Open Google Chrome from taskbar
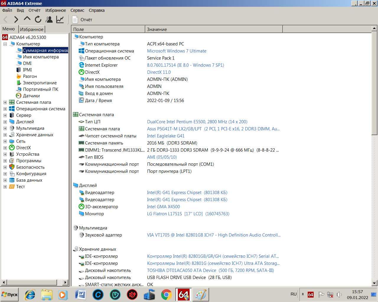The image size is (378, 302). point(166,295)
